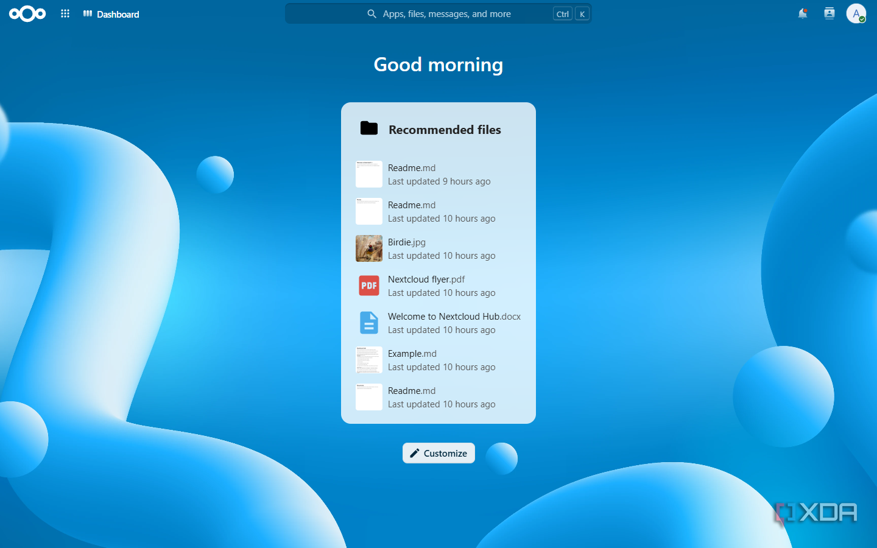Click the search bar for apps and files
Image resolution: width=877 pixels, height=548 pixels.
[438, 13]
